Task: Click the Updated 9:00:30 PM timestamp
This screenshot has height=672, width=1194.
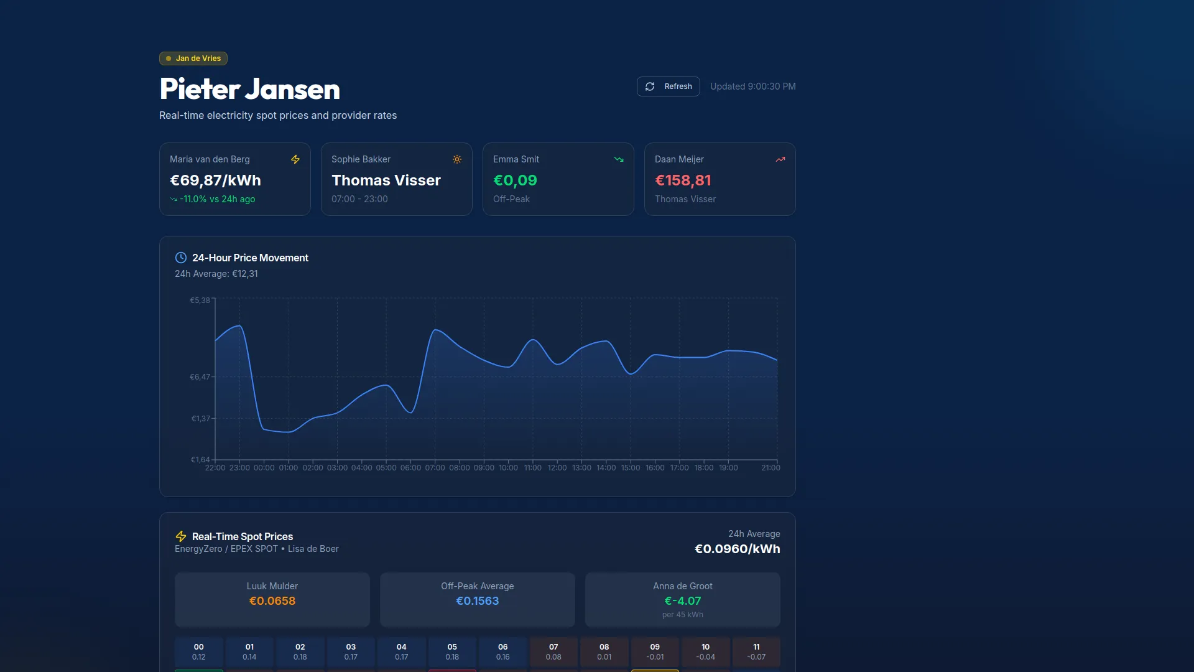Action: click(x=753, y=86)
